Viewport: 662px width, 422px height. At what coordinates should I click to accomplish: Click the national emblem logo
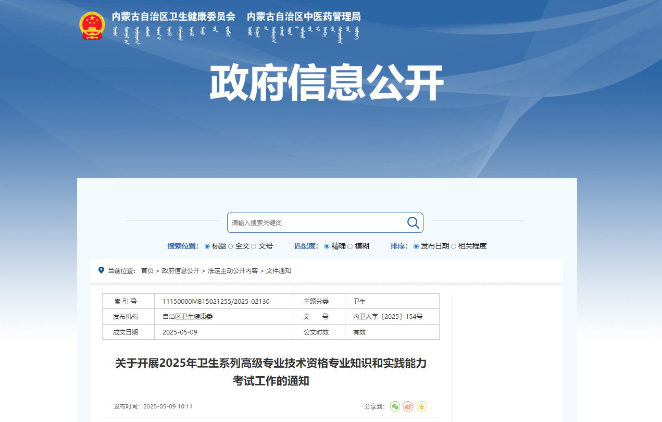(92, 26)
